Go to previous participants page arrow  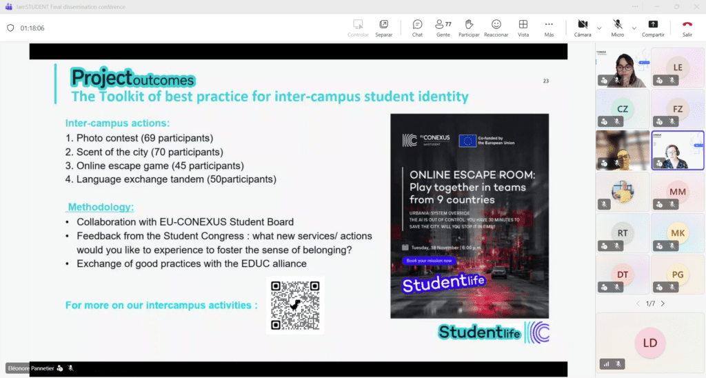pyautogui.click(x=638, y=304)
